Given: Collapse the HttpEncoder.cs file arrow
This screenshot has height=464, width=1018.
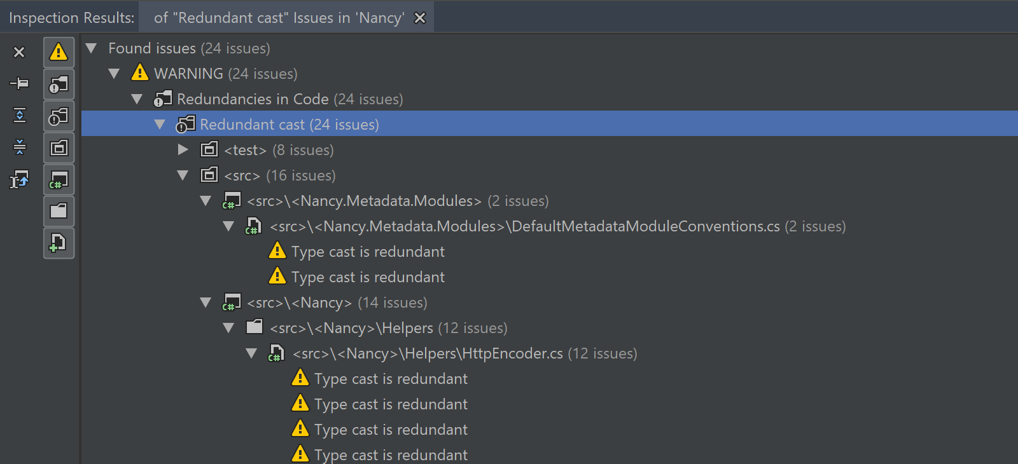Looking at the screenshot, I should coord(251,353).
